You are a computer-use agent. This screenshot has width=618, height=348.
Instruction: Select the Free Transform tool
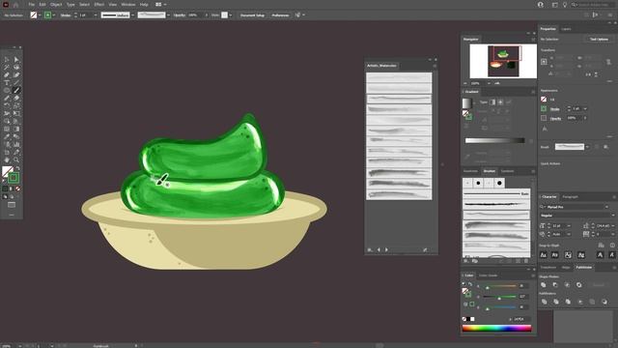[x=16, y=114]
